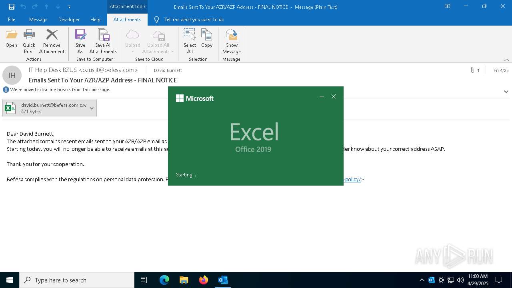Click the Outlook taskbar icon
The image size is (512, 288).
coord(223,280)
